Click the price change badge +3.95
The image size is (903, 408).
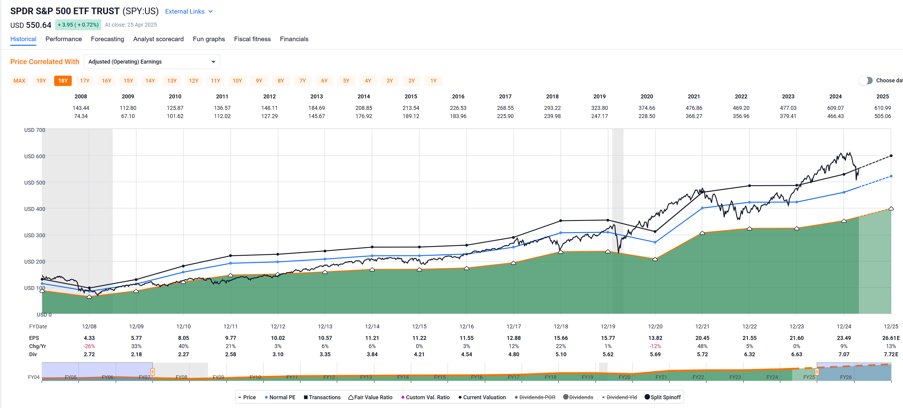pyautogui.click(x=78, y=25)
